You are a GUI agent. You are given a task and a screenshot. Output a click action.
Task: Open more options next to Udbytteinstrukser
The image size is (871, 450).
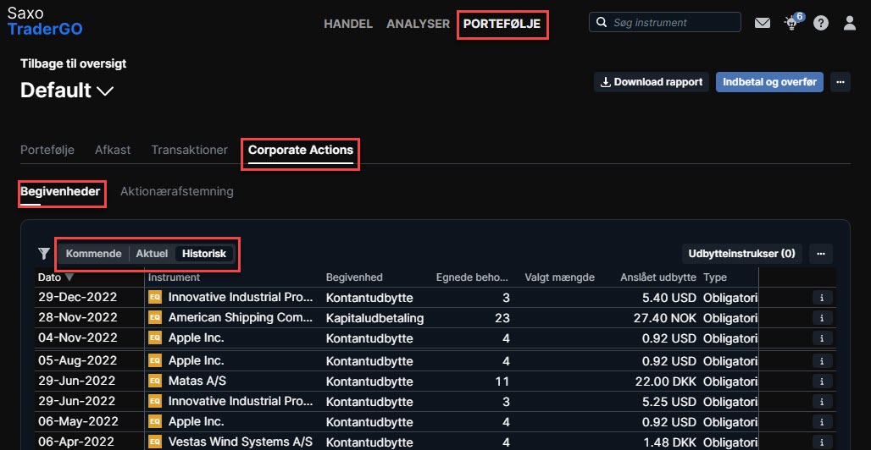pos(821,254)
